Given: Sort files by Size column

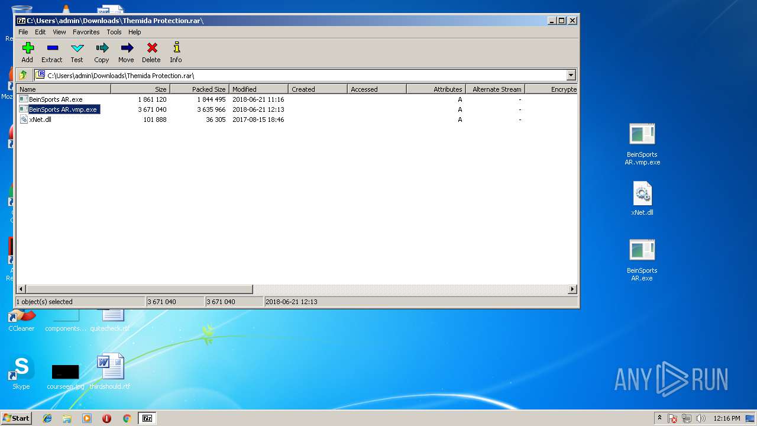Looking at the screenshot, I should click(x=141, y=89).
